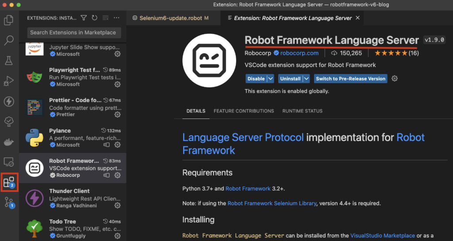The width and height of the screenshot is (453, 241).
Task: Click Todo Tree 40ms activation time
Action: point(112,222)
